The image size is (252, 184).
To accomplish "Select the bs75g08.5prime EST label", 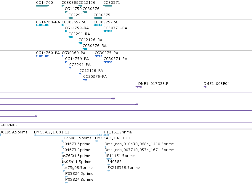I will click(x=78, y=168).
